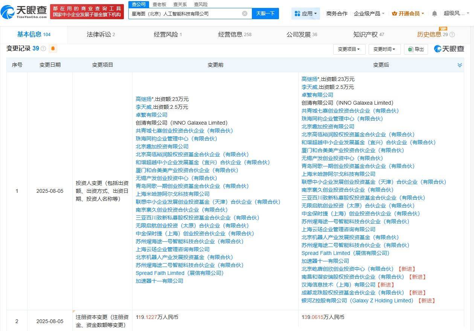
Task: Open the 应用 dropdown menu
Action: click(306, 14)
